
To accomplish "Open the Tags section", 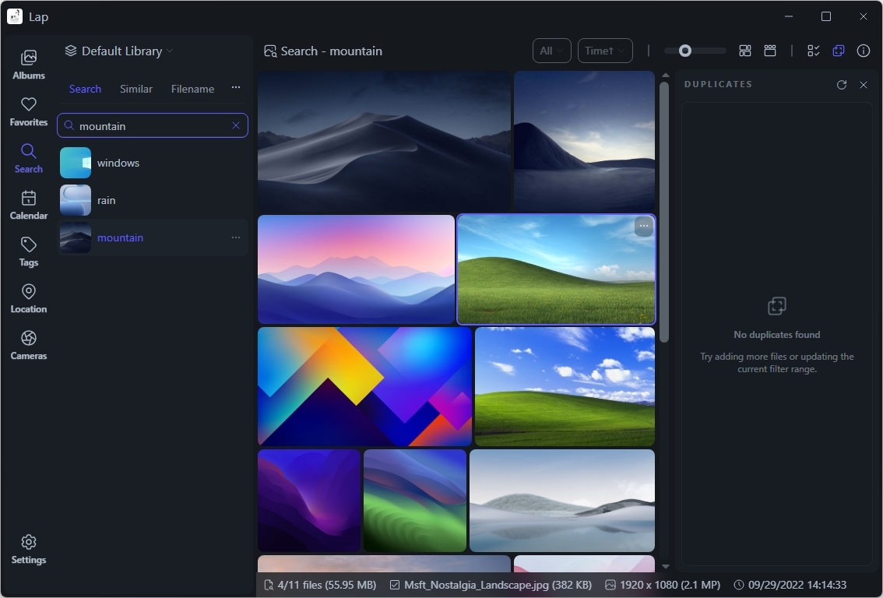I will [x=29, y=252].
